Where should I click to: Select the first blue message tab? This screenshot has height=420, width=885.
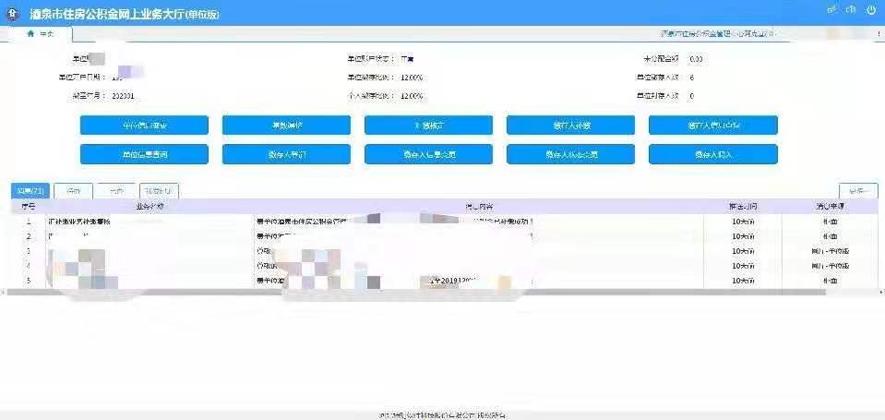30,191
